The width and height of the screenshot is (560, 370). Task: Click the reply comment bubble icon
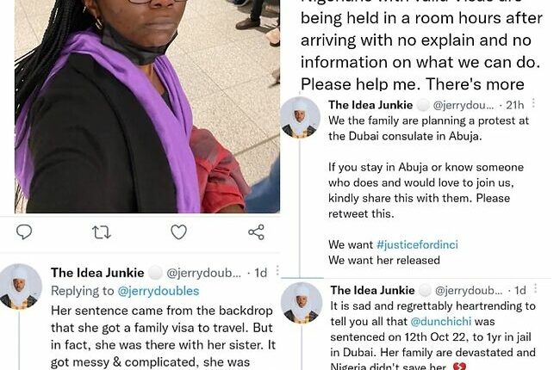pos(24,232)
